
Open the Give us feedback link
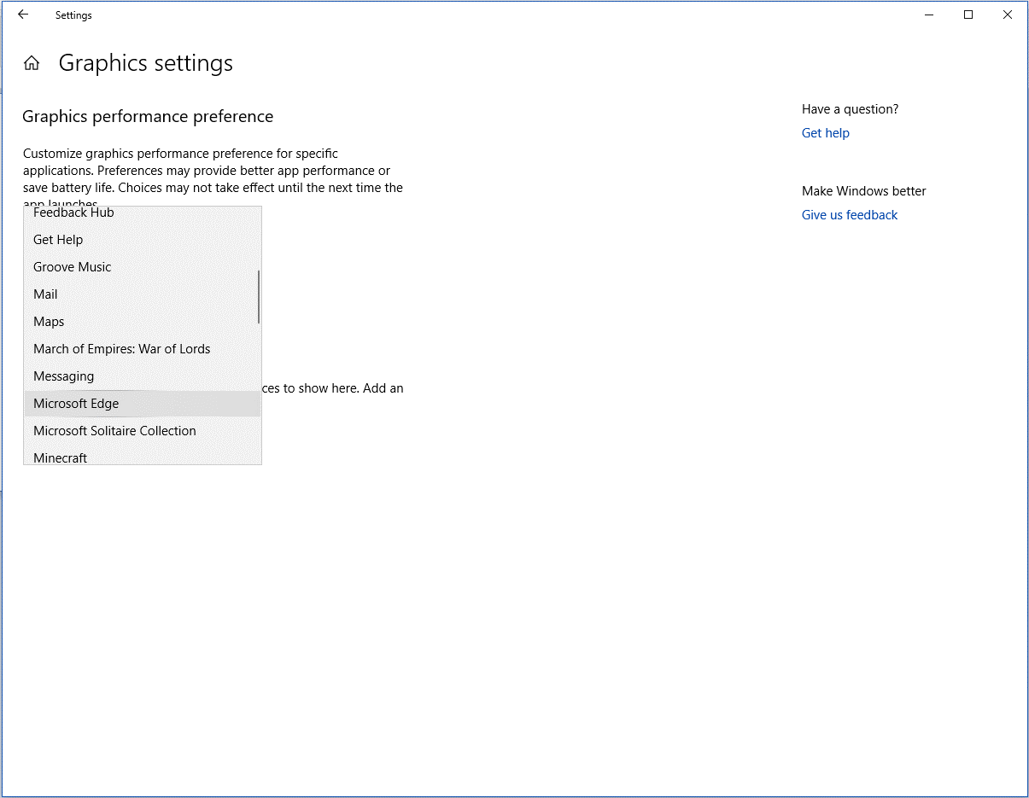coord(850,215)
